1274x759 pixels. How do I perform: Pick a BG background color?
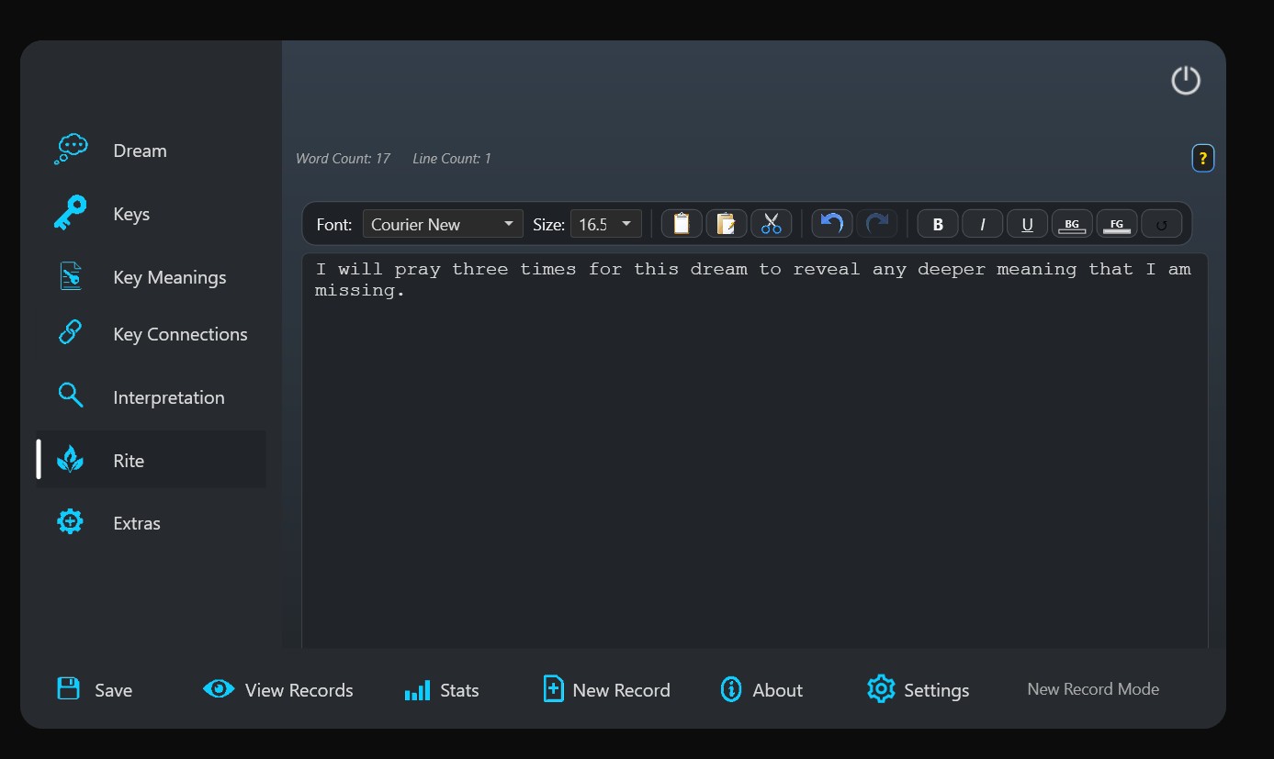tap(1072, 224)
